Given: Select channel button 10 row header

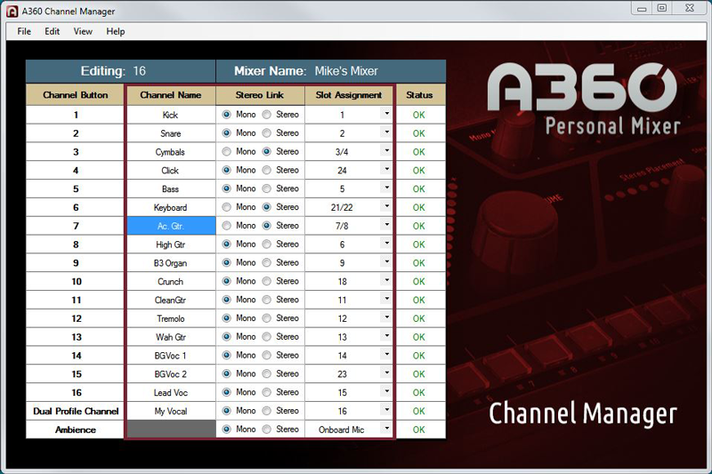Looking at the screenshot, I should pyautogui.click(x=76, y=281).
